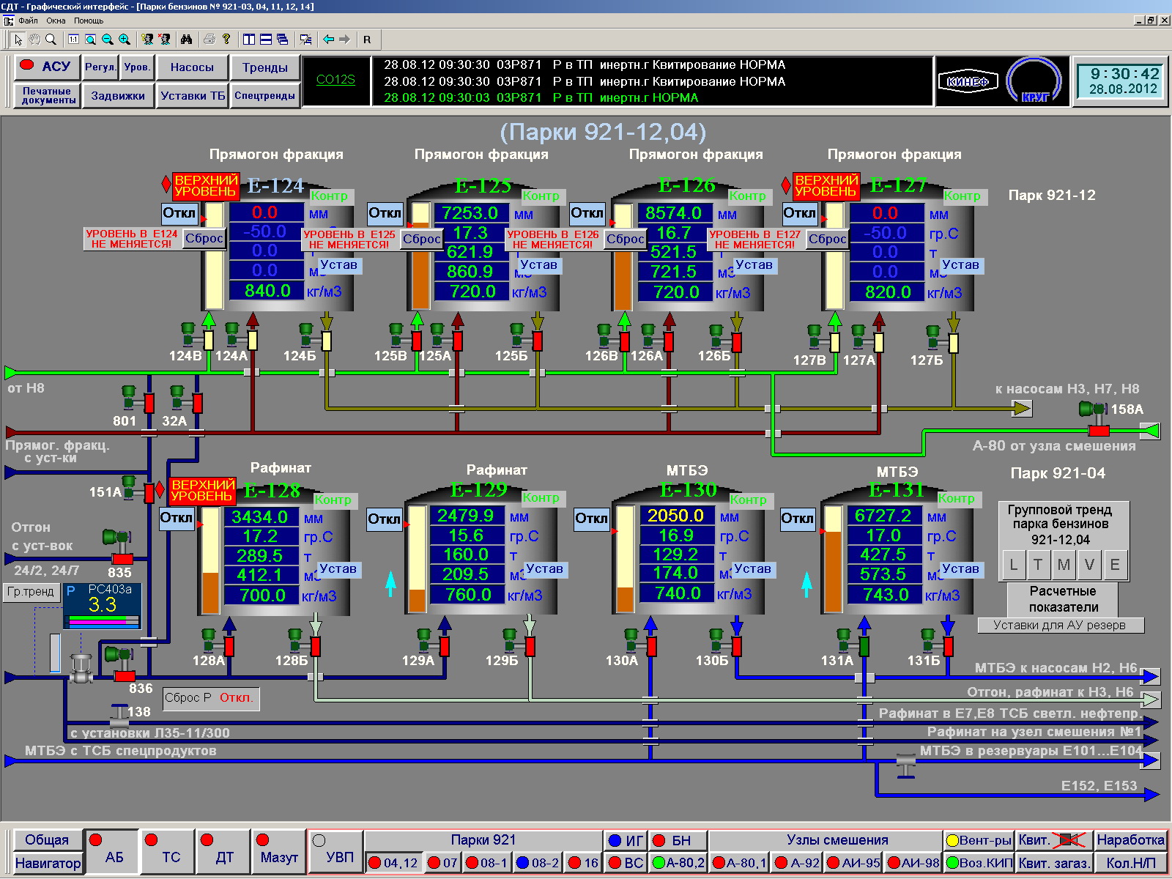Toggle Откл switch for tank Е-124

click(x=179, y=213)
